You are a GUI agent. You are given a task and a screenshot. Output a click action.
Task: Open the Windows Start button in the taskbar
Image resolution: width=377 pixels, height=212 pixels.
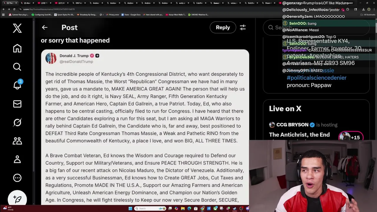coord(130,208)
